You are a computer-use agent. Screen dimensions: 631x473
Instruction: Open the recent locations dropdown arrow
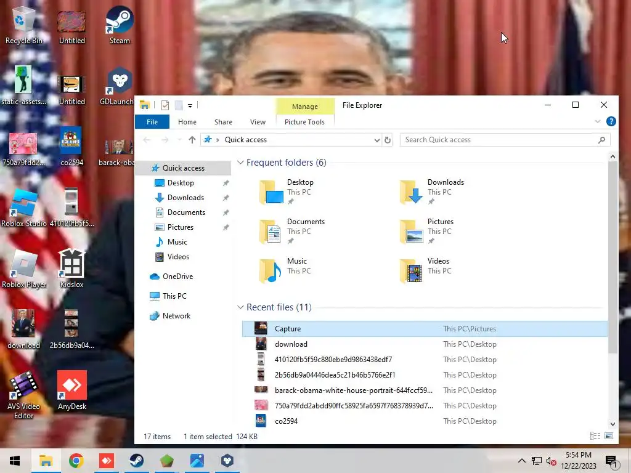(x=179, y=140)
